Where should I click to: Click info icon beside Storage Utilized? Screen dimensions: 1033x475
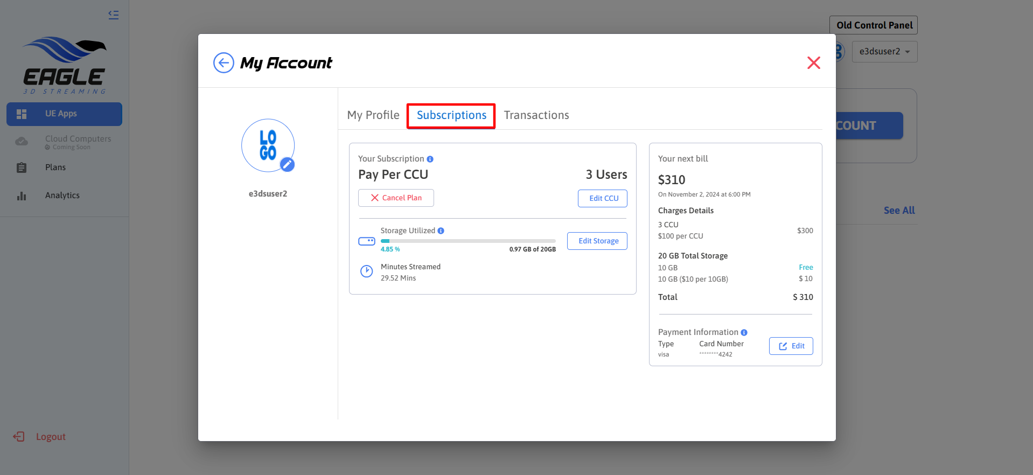click(441, 231)
